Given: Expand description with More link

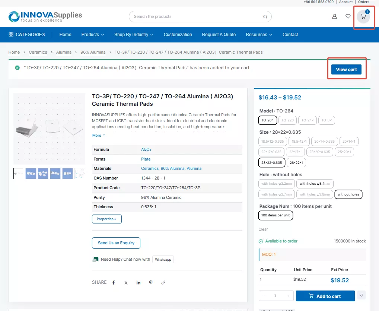Looking at the screenshot, I should 99,136.
